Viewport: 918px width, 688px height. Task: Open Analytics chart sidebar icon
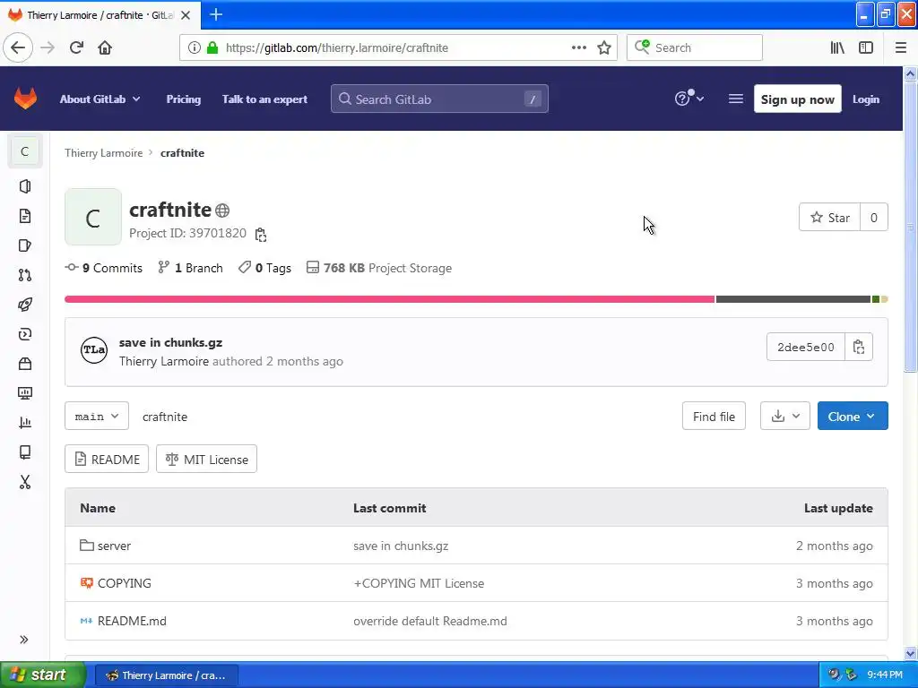coord(24,423)
